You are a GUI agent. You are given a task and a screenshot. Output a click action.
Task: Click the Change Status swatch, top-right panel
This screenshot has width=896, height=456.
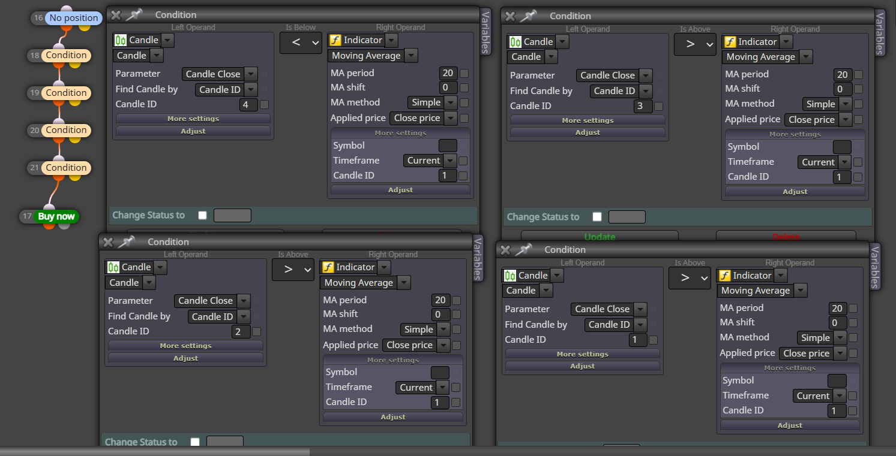point(627,217)
